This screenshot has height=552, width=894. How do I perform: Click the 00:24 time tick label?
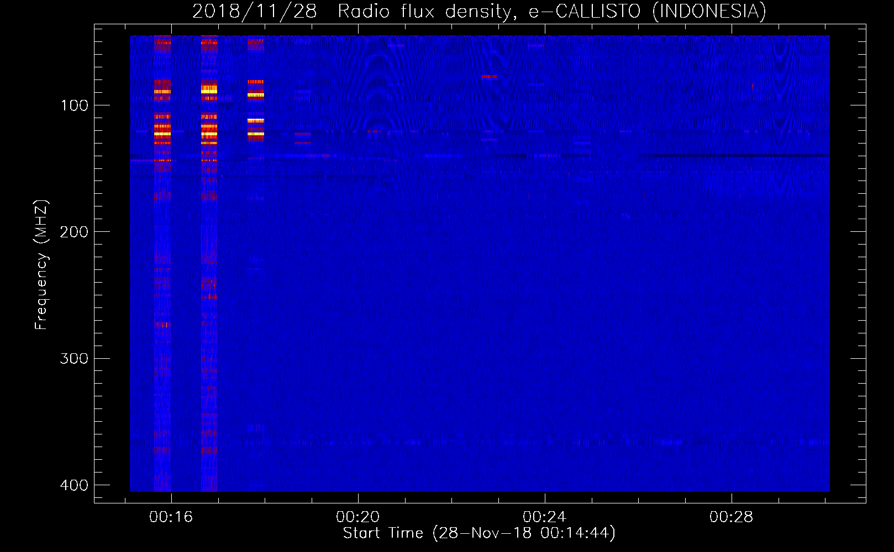coord(545,517)
